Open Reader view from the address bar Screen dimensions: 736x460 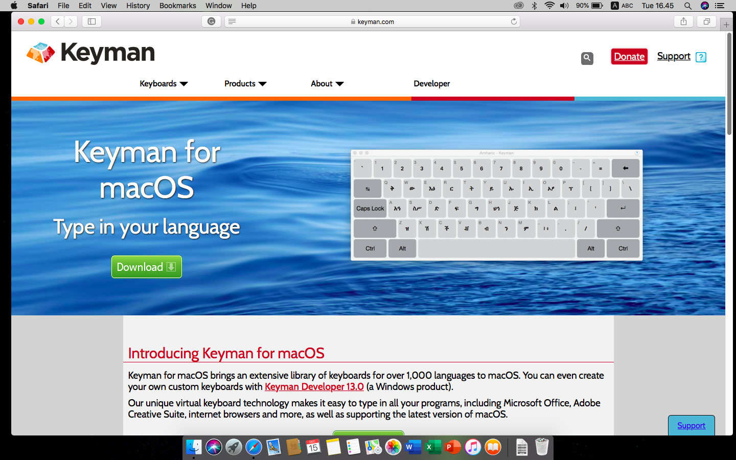pyautogui.click(x=232, y=21)
